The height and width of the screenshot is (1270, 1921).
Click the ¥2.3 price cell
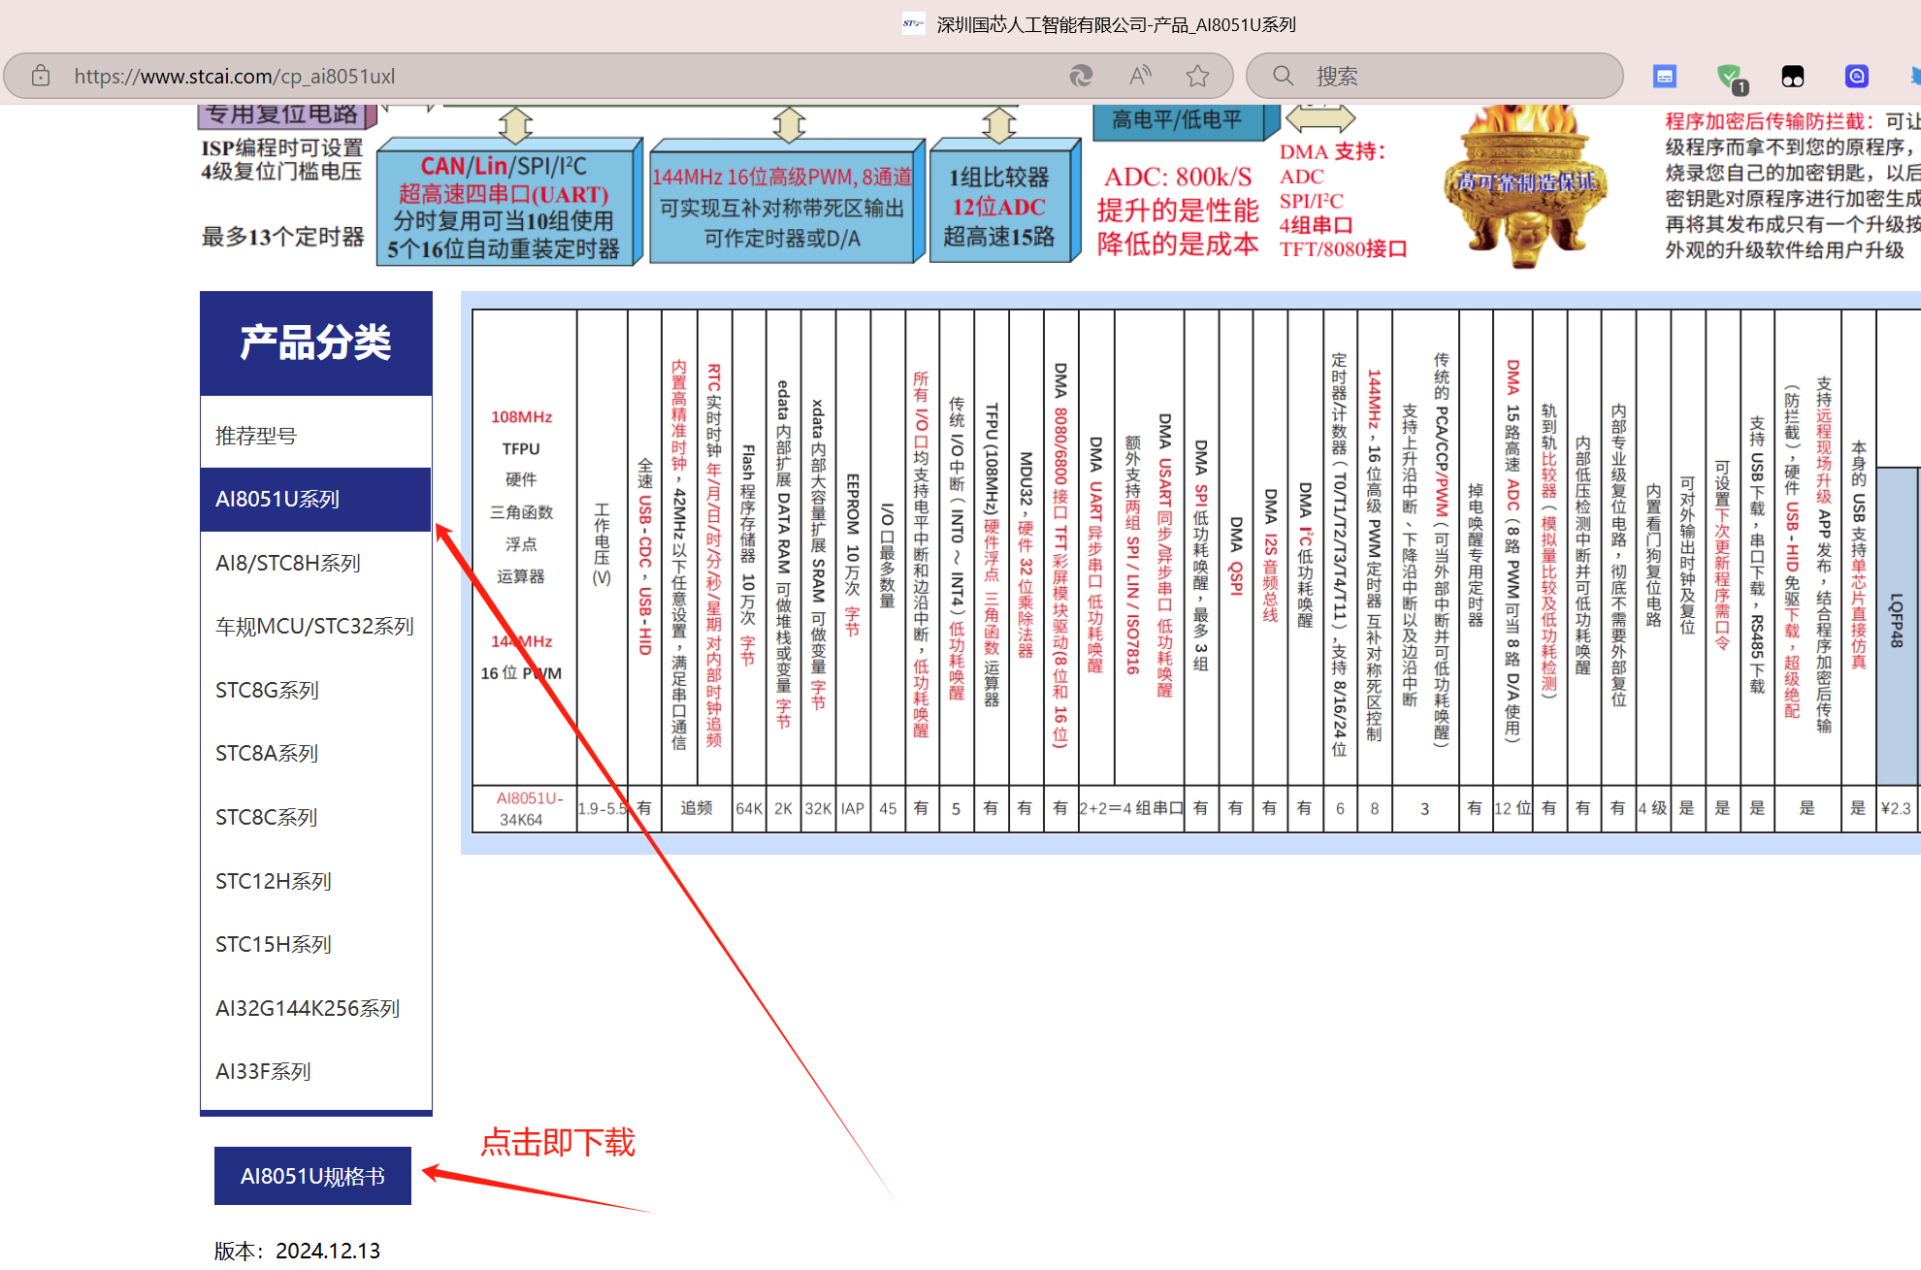[x=1896, y=808]
